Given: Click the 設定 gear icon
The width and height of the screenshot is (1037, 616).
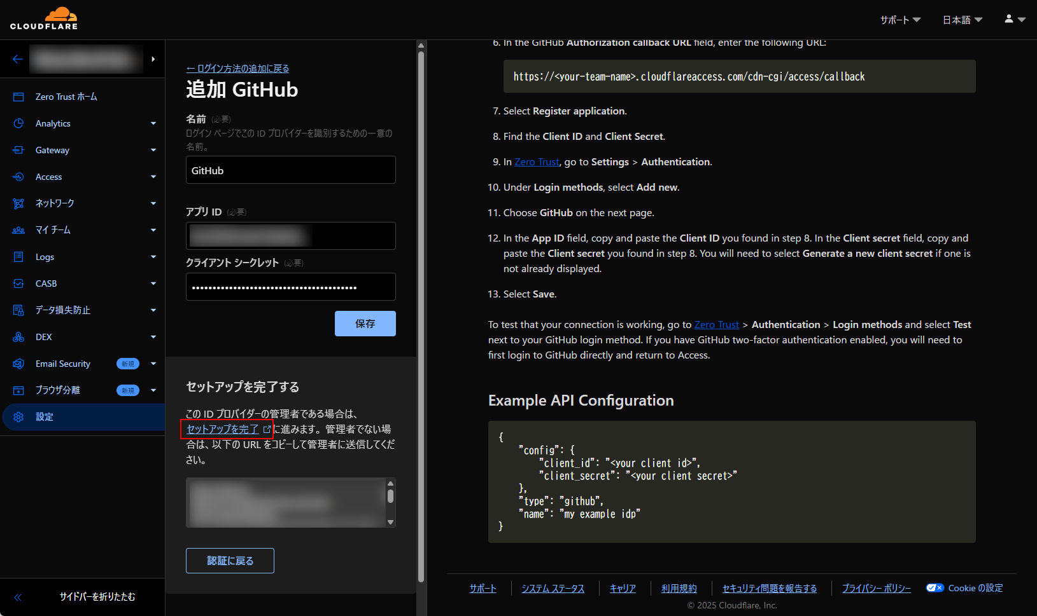Looking at the screenshot, I should coord(18,417).
